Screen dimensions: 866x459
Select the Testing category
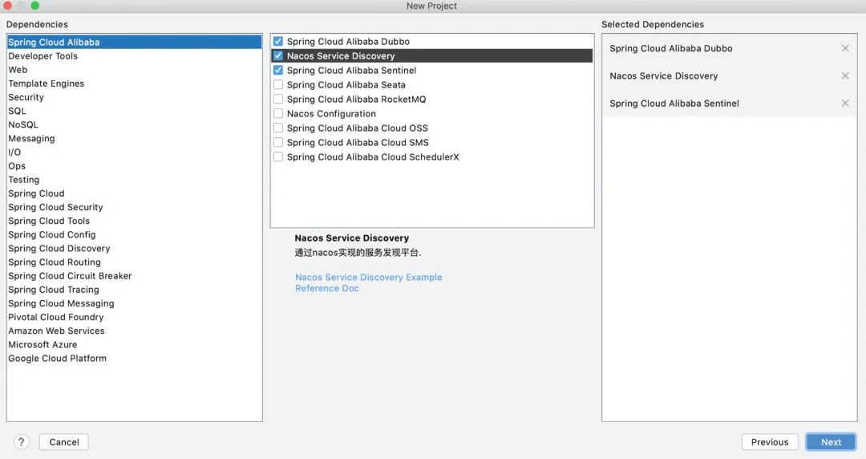click(x=134, y=180)
